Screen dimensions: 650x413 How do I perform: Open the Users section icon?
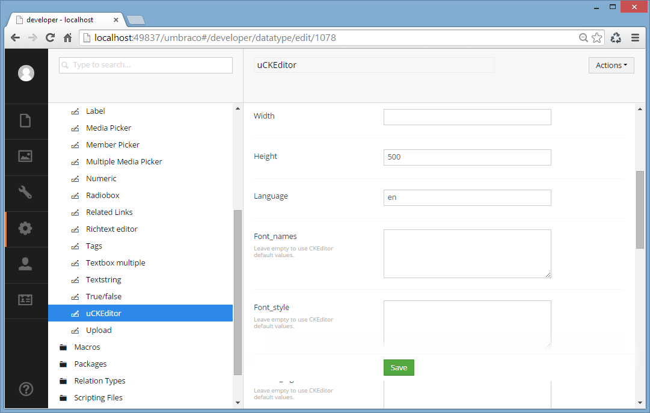pyautogui.click(x=25, y=264)
